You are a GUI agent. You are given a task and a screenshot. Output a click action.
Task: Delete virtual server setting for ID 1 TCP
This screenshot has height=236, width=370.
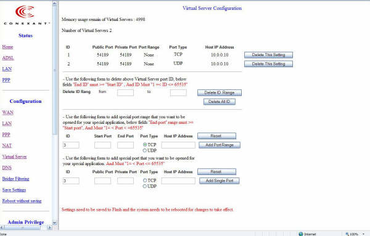(x=268, y=55)
